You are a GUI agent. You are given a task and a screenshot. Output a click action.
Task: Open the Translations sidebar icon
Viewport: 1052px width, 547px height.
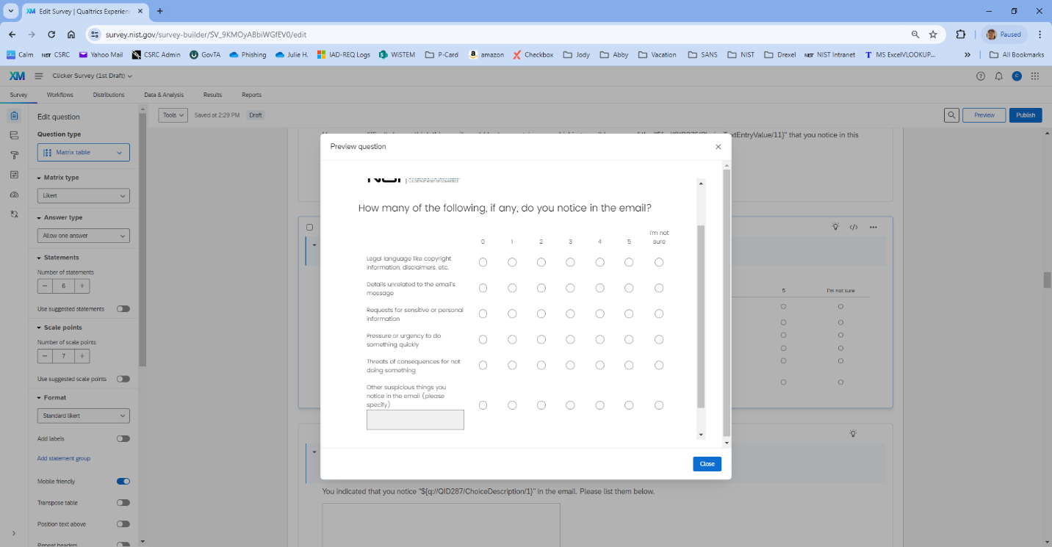click(x=14, y=214)
